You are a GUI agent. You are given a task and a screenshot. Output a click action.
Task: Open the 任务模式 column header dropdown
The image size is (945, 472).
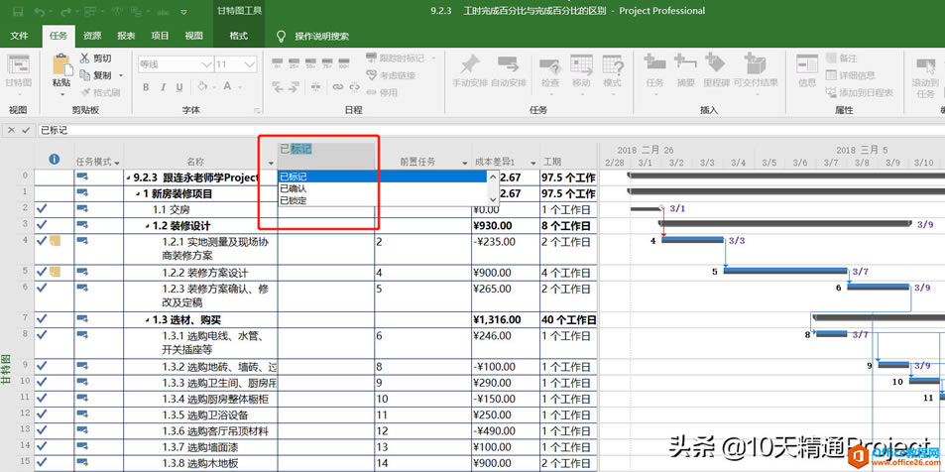coord(117,163)
